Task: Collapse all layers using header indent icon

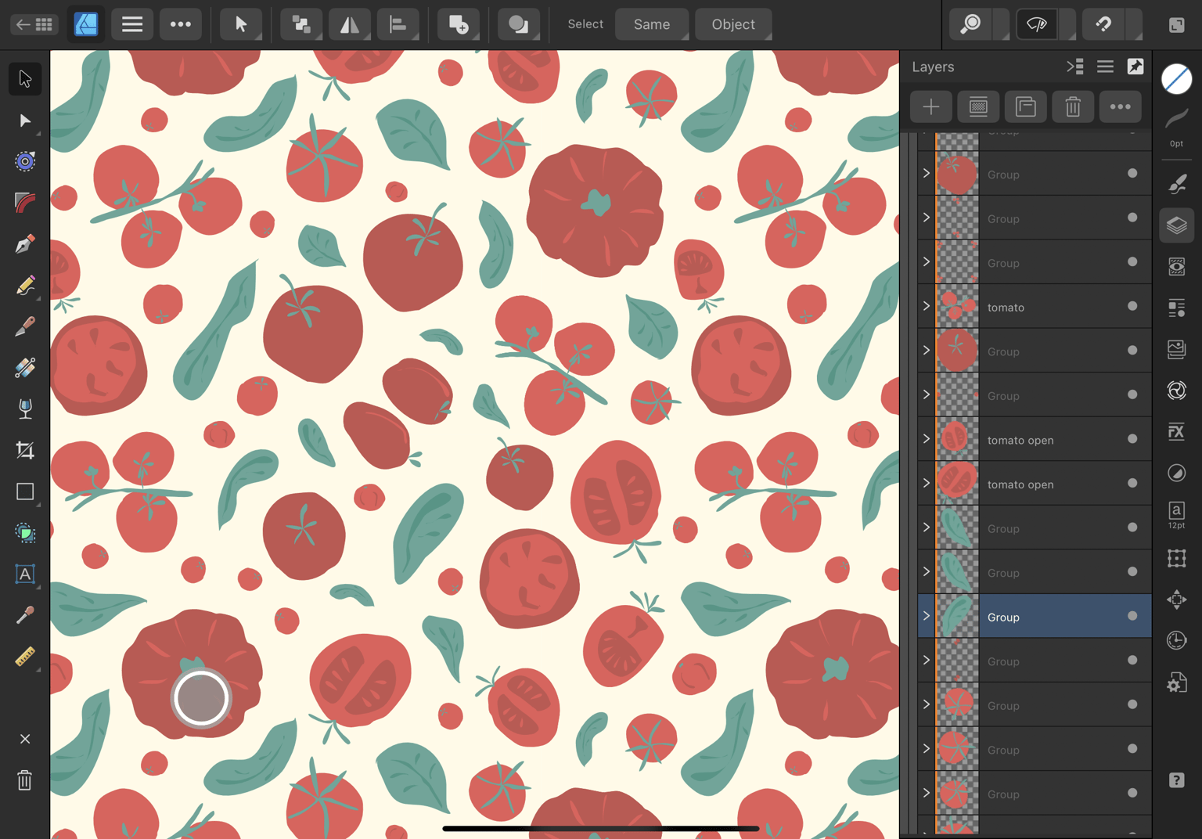Action: click(x=1075, y=67)
